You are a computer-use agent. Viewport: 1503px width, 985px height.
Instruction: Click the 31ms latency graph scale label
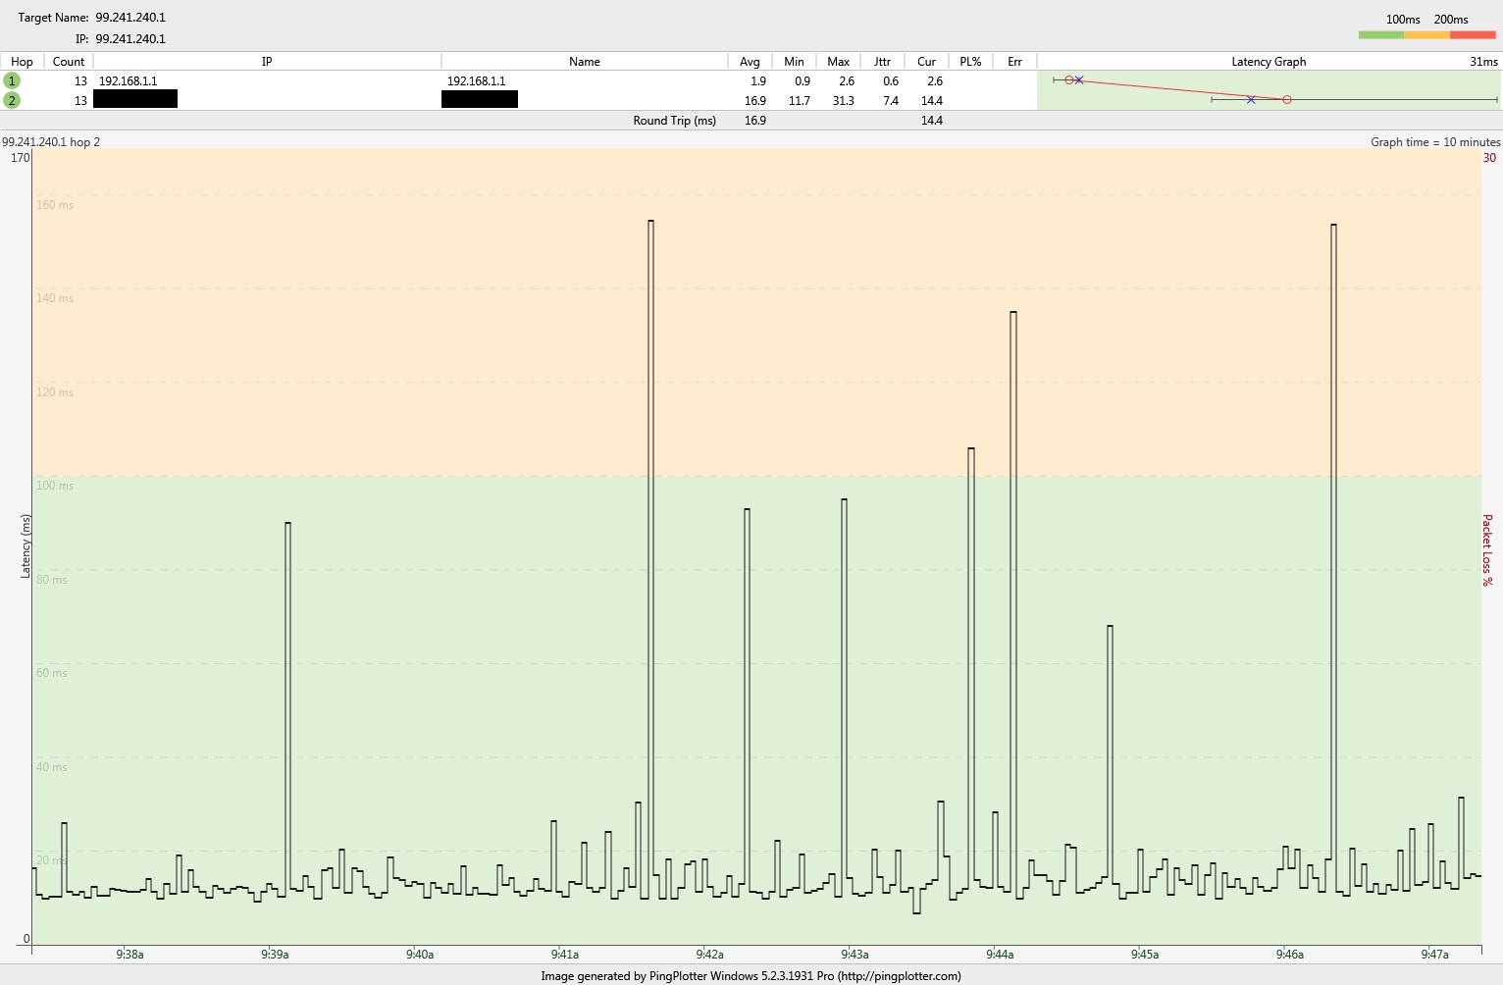point(1483,62)
